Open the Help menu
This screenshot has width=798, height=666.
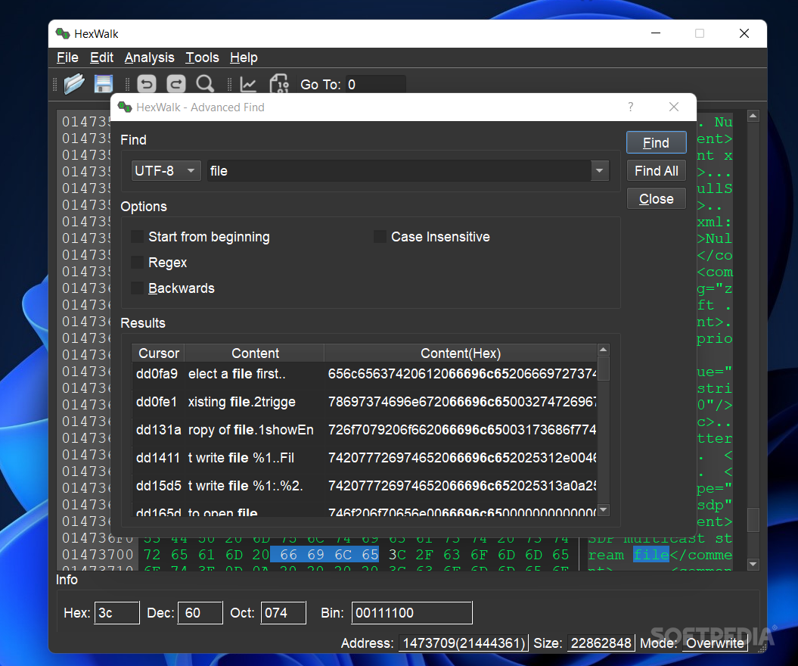(244, 58)
